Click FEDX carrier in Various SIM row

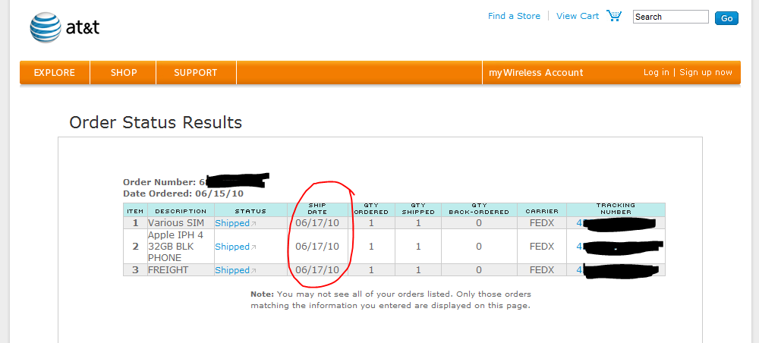point(542,223)
